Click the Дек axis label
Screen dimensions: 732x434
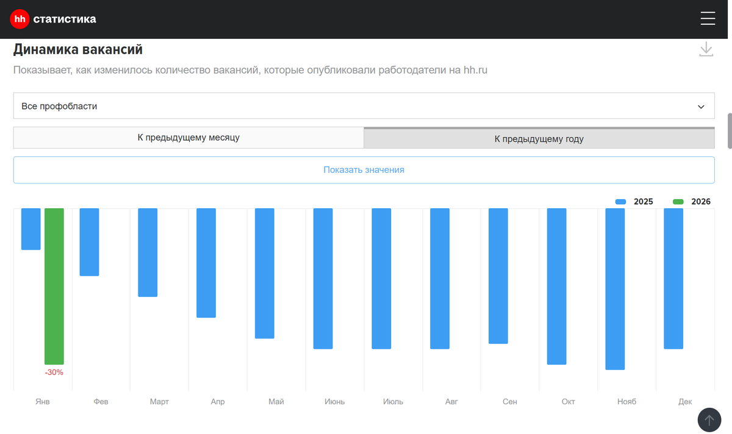tap(685, 402)
